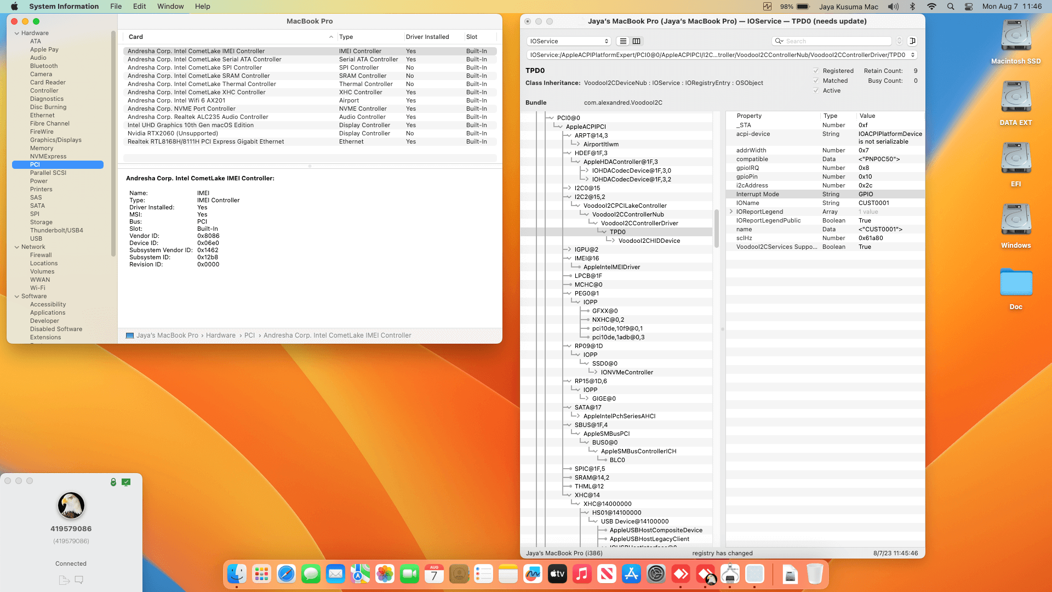The image size is (1052, 592).
Task: Click the IORegistryExplorer search field
Action: pyautogui.click(x=836, y=41)
